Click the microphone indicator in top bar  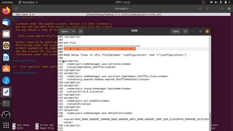221,2
